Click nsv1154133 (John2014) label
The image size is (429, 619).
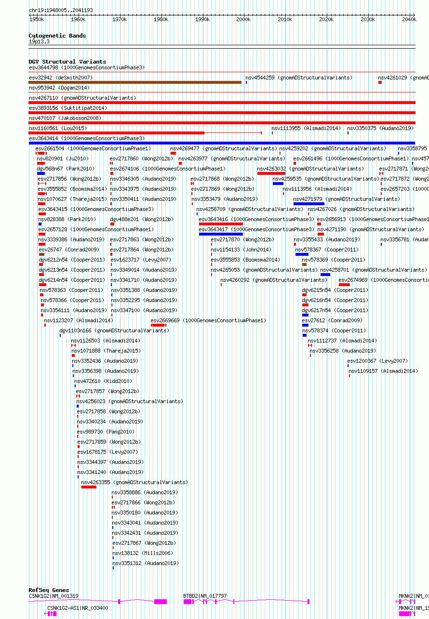(241, 250)
